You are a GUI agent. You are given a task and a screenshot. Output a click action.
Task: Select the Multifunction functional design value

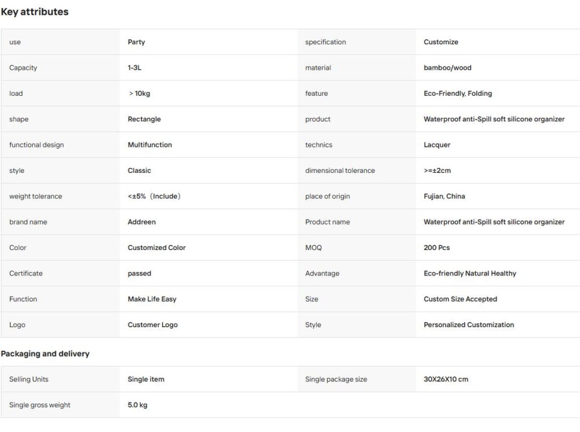click(x=150, y=145)
